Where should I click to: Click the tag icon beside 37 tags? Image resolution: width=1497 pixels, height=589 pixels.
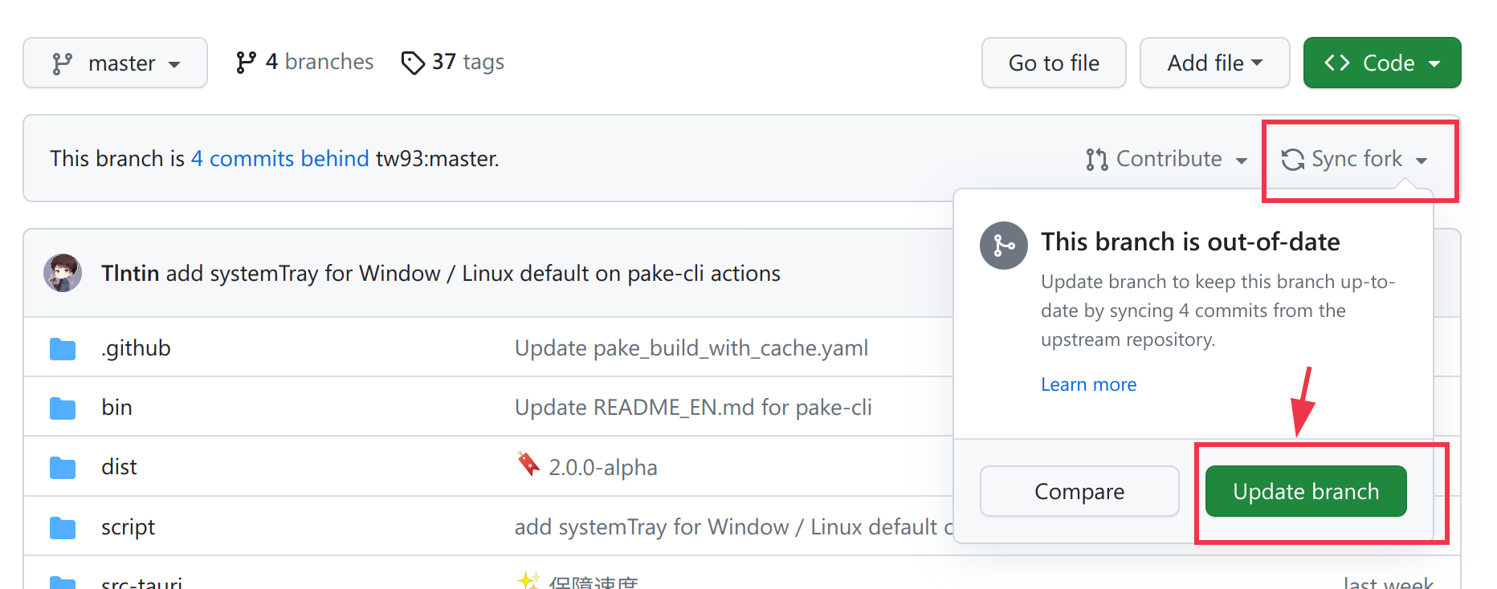pyautogui.click(x=413, y=63)
